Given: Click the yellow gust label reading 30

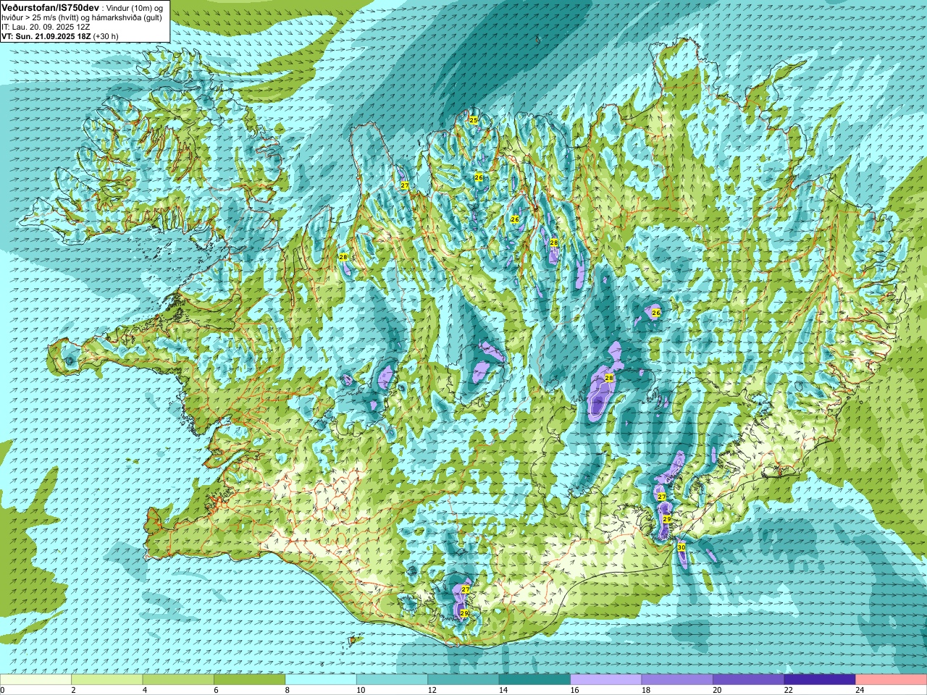Looking at the screenshot, I should click(681, 547).
